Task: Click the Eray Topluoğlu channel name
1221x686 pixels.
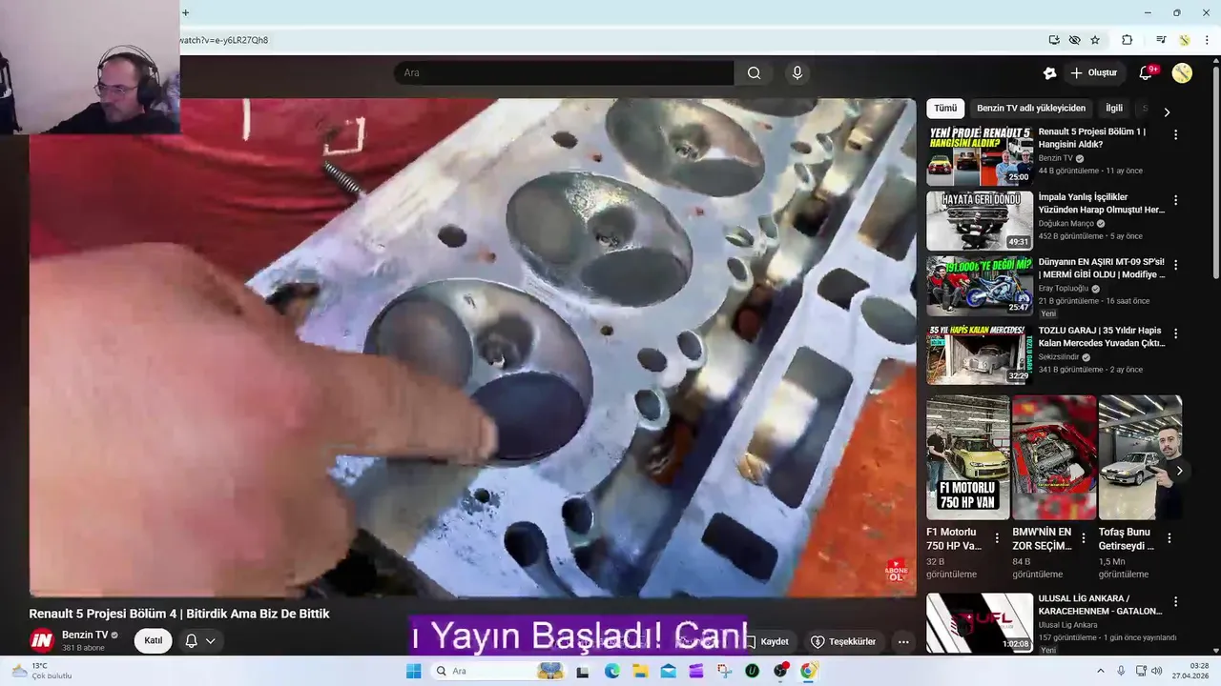Action: (1065, 289)
